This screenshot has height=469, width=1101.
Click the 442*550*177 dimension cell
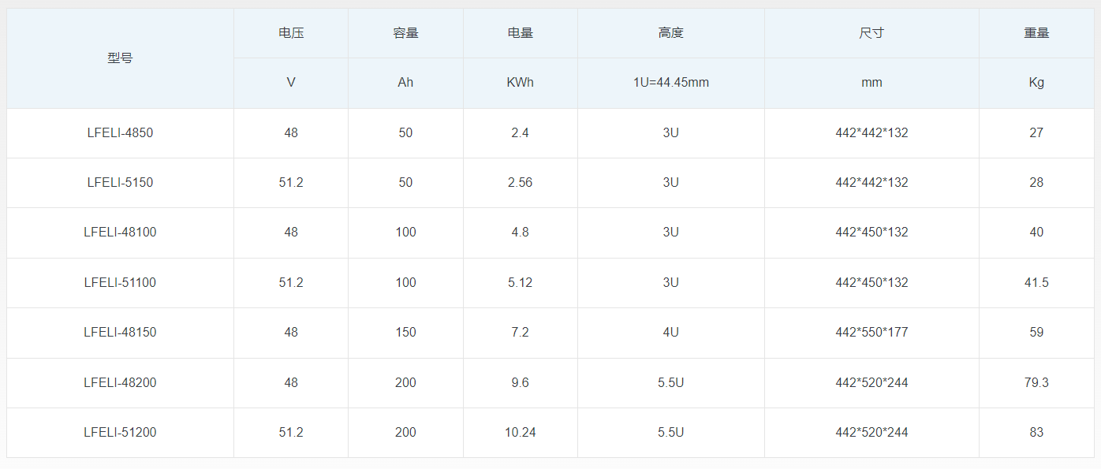pyautogui.click(x=871, y=332)
